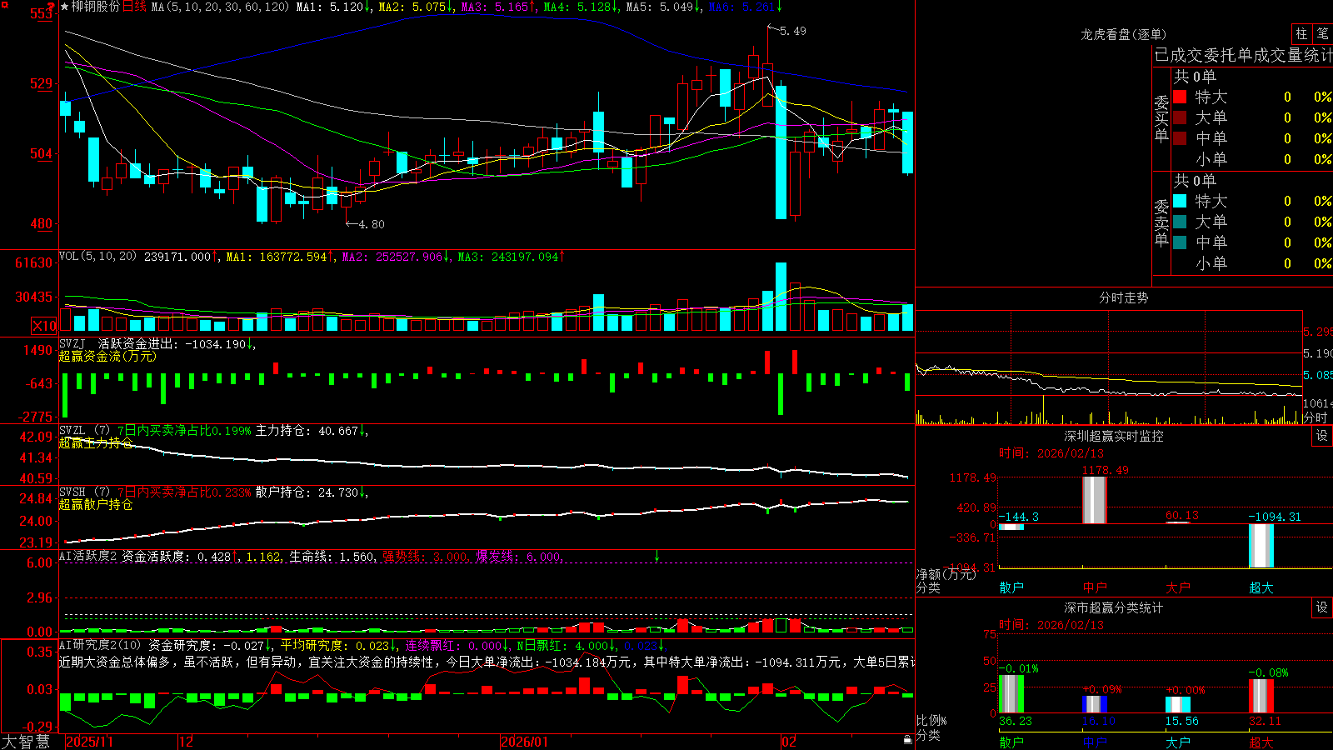1333x750 pixels.
Task: Click the 深市超赢分类统计 panel title
Action: click(1114, 607)
